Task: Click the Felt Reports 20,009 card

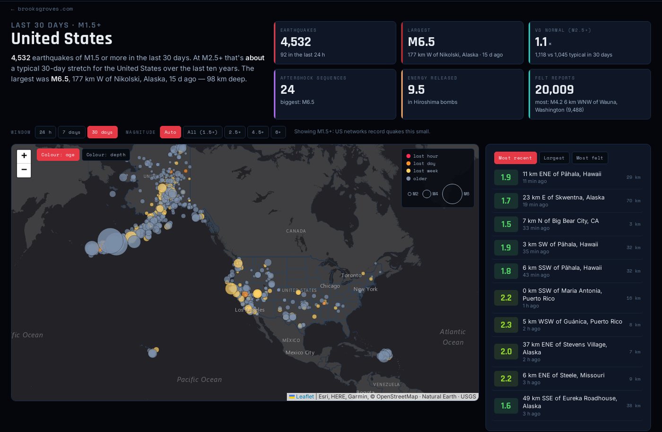Action: 590,94
